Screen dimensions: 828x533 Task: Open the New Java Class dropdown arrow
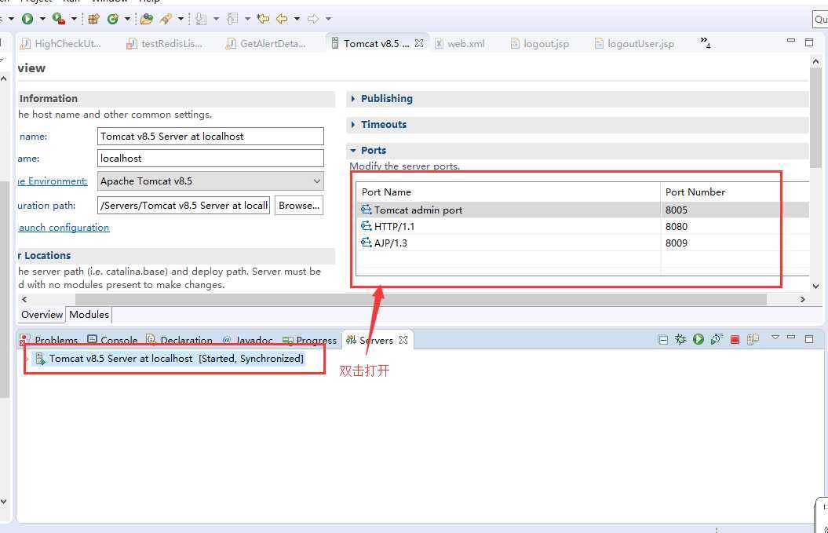(x=127, y=19)
